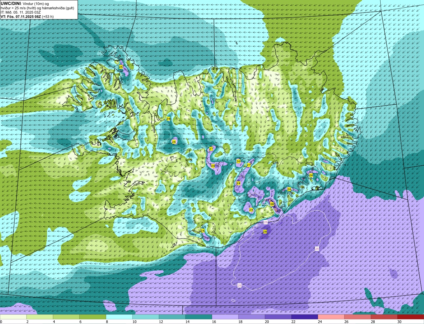This screenshot has height=324, width=424.
Task: Click the 20–22 m/s purple legend swatch
Action: [x=278, y=317]
